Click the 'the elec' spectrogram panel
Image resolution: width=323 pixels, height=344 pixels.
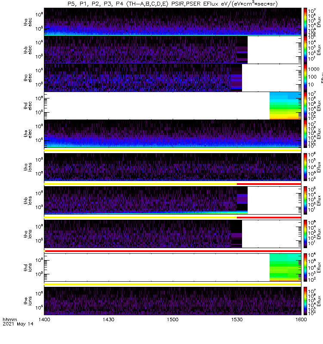tap(173, 133)
